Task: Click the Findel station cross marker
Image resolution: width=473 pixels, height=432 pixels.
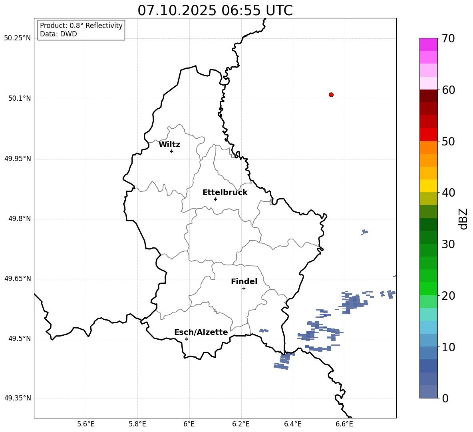Action: (x=244, y=289)
